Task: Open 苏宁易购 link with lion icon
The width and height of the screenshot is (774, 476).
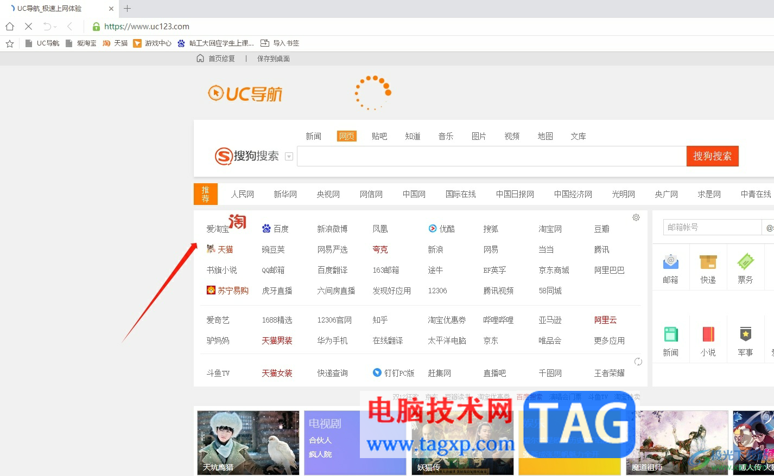Action: (227, 291)
